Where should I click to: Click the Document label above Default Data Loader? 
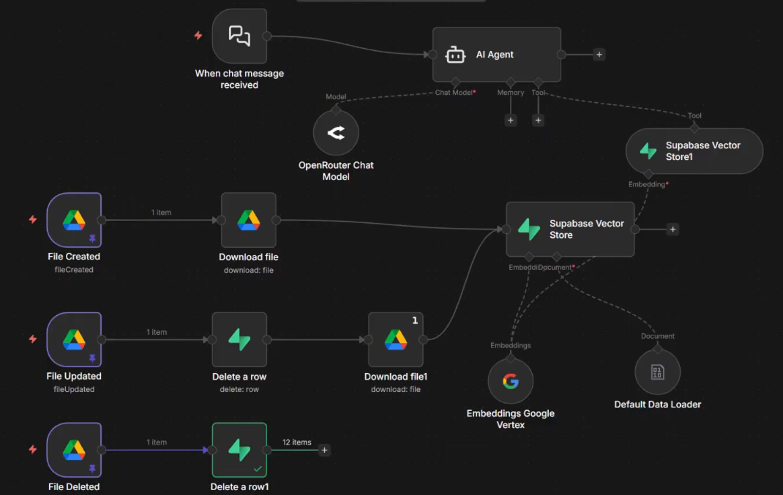(657, 336)
